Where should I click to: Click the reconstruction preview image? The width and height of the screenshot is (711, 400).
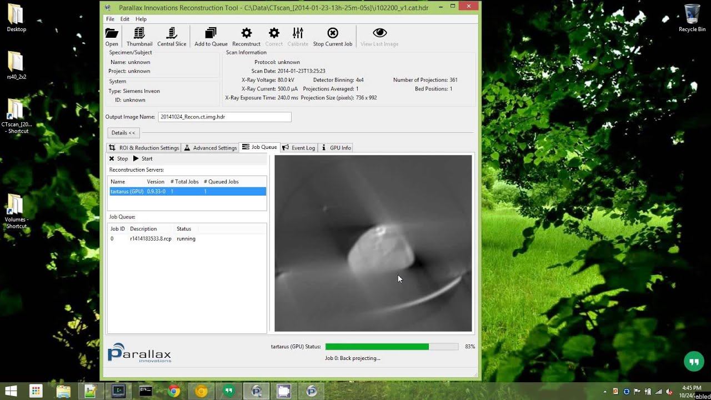[373, 243]
